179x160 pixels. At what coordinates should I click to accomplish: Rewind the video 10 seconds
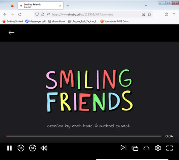click(21, 148)
